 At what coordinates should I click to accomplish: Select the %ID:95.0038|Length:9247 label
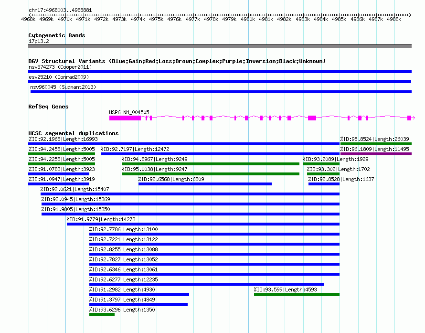[155, 169]
